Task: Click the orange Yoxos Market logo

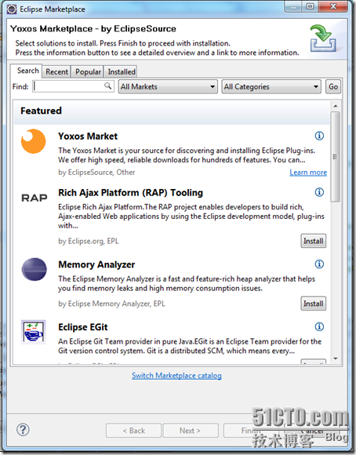Action: pyautogui.click(x=34, y=141)
